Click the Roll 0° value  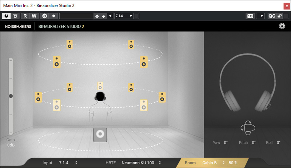click(x=278, y=143)
